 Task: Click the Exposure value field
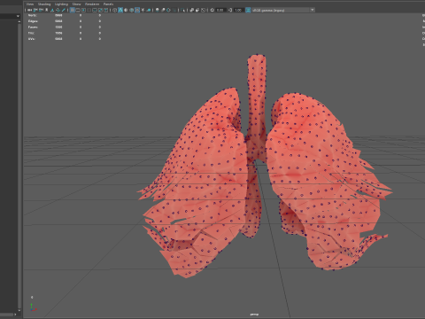pyautogui.click(x=220, y=10)
